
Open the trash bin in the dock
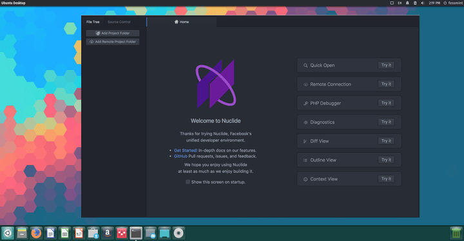tap(456, 233)
